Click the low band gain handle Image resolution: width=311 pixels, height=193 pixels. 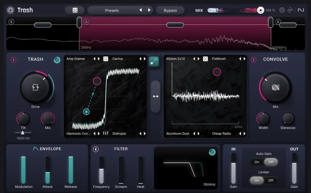click(x=43, y=25)
